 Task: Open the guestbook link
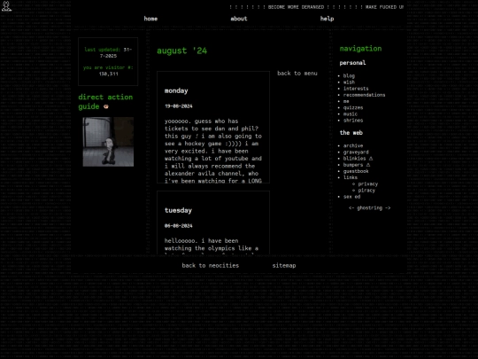click(x=356, y=171)
